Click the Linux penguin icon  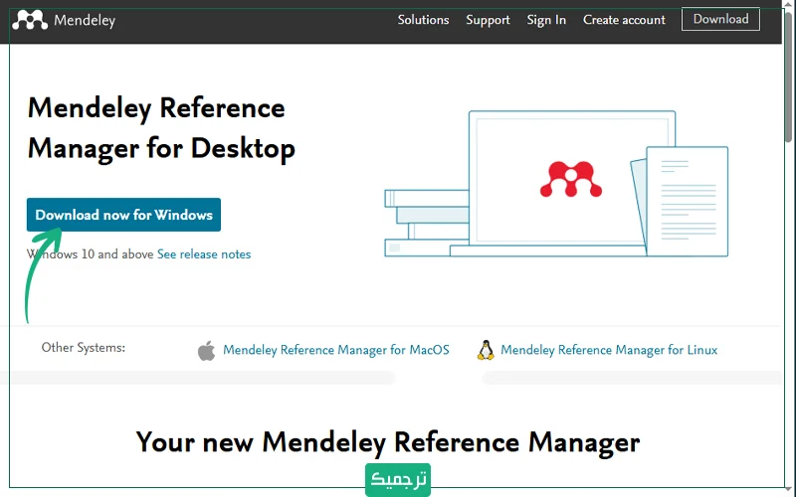click(486, 350)
